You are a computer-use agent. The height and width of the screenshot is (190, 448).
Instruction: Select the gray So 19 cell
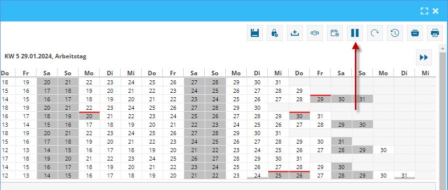click(68, 116)
